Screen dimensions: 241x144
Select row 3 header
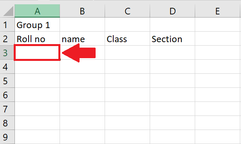(7, 53)
